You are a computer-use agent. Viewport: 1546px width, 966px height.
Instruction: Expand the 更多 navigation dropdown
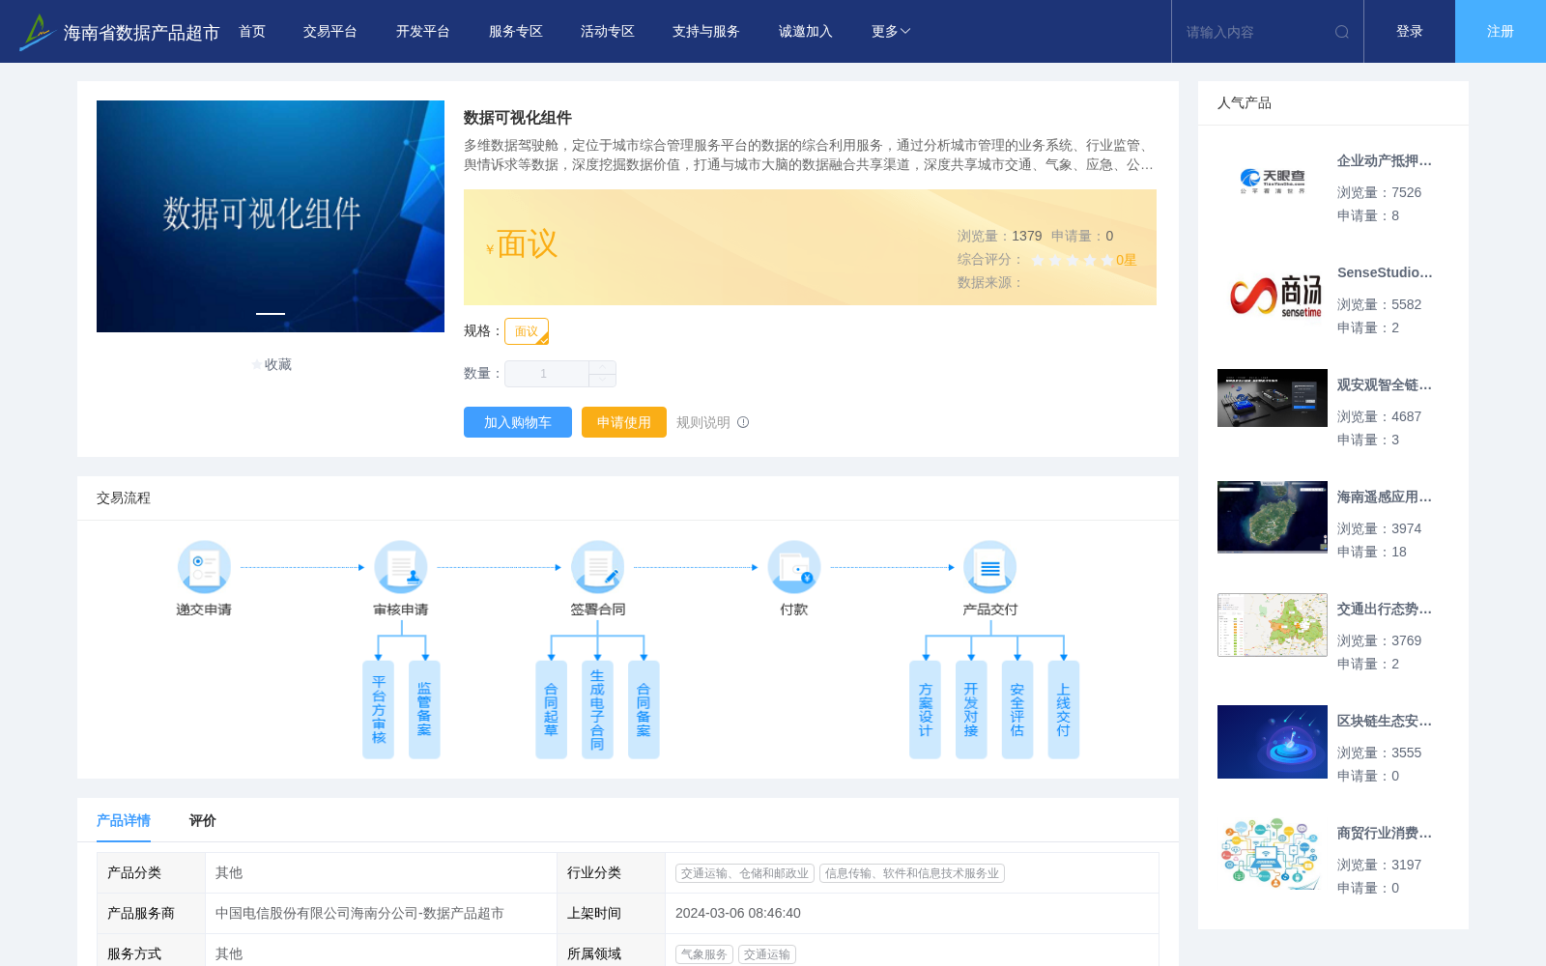[x=891, y=32]
